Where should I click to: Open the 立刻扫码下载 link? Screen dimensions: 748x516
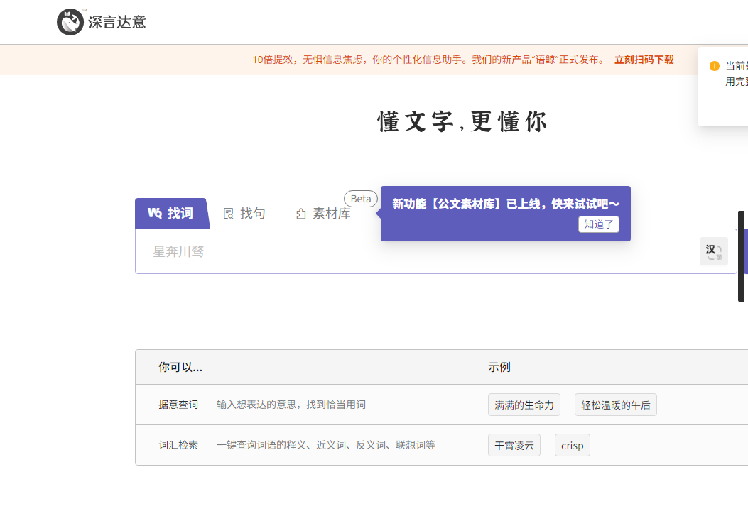coord(644,60)
